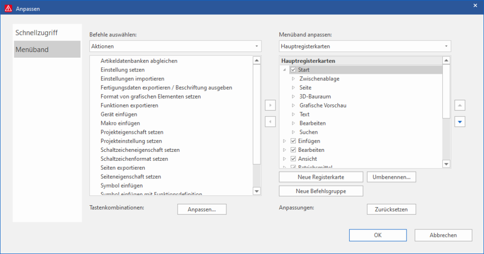Click the blue move-down arrow button
This screenshot has height=254, width=484.
(x=460, y=122)
